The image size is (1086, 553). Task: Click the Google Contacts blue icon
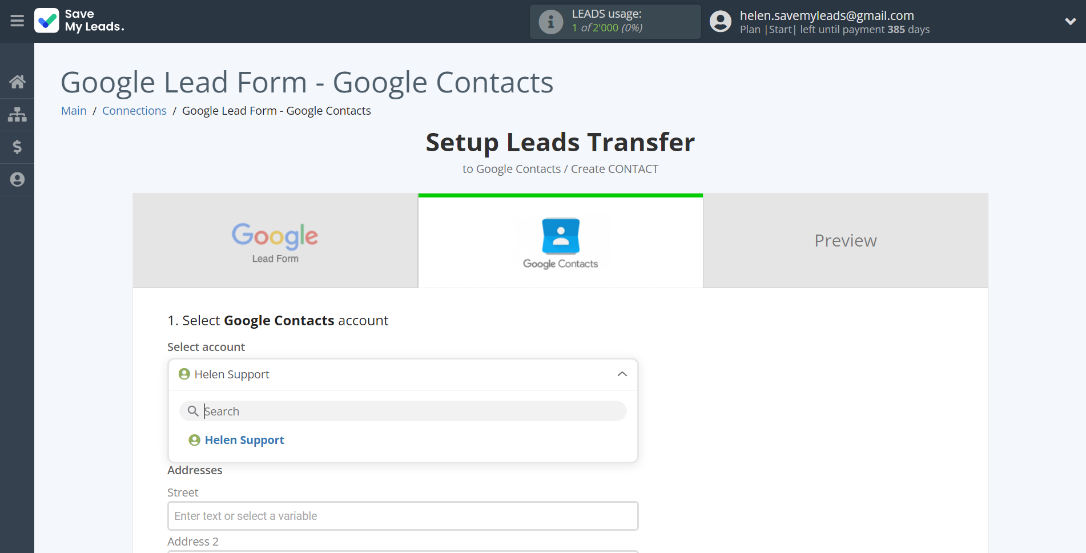[x=561, y=236]
